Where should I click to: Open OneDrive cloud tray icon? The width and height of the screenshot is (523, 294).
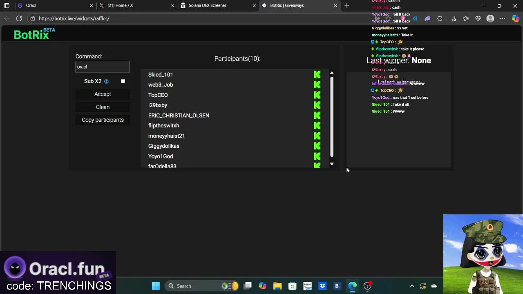tap(434, 286)
